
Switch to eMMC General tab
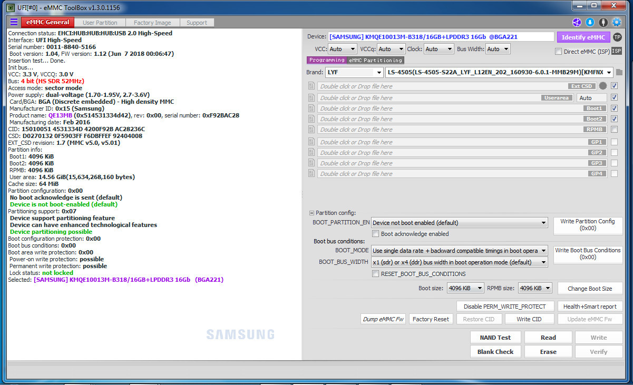pos(47,22)
